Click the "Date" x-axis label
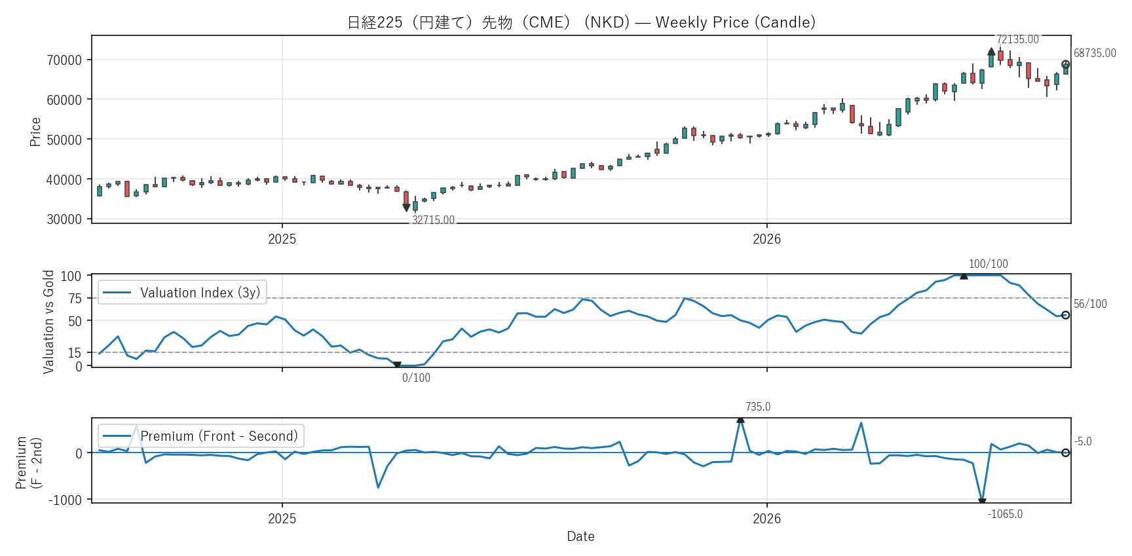The image size is (1132, 556). [x=581, y=536]
